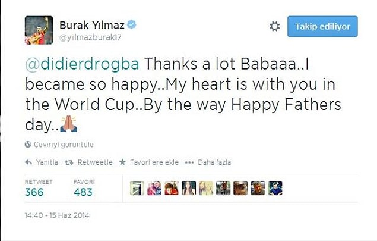Click the verified badge beside Burak Yılmaz

[x=132, y=24]
